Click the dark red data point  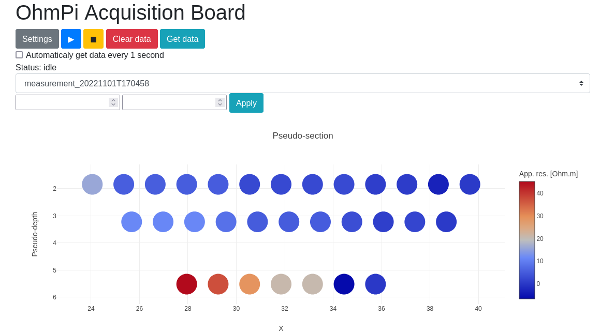pyautogui.click(x=187, y=284)
